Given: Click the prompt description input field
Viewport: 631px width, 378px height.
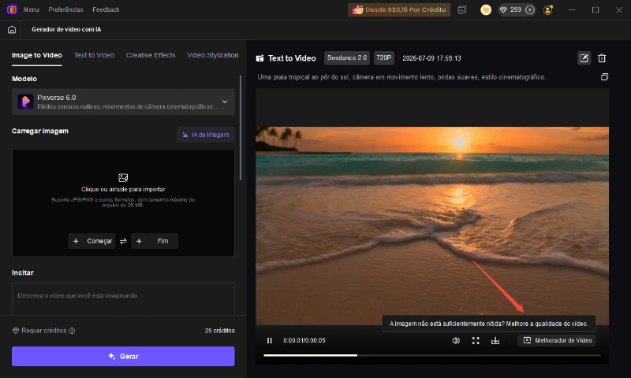Looking at the screenshot, I should 123,299.
